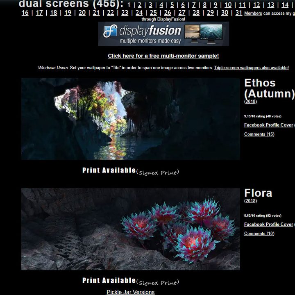The height and width of the screenshot is (295, 295).
Task: Open Pickle Jar Versions link
Action: (131, 292)
